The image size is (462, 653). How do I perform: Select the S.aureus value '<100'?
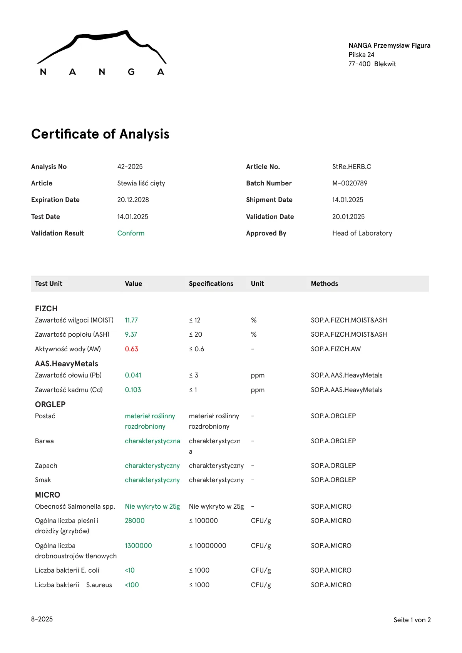[x=132, y=585]
